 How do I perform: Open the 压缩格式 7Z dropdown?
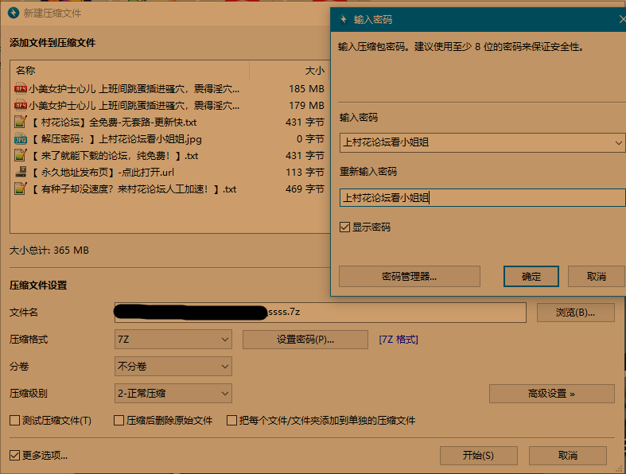pyautogui.click(x=173, y=340)
